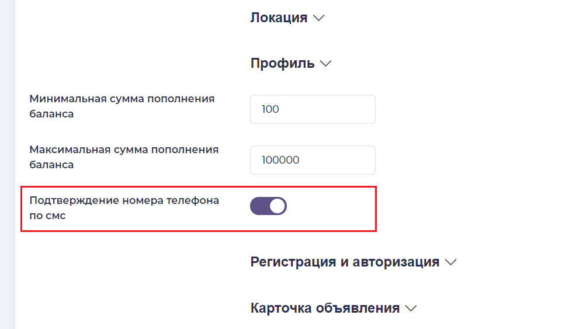
Task: Click the arrow icon after Карточка объявления
Action: point(411,309)
